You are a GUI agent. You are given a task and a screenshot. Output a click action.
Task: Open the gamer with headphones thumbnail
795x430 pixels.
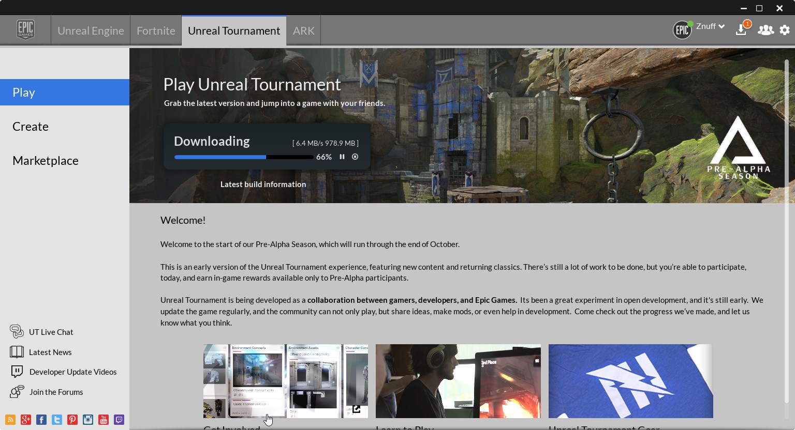[x=458, y=381]
